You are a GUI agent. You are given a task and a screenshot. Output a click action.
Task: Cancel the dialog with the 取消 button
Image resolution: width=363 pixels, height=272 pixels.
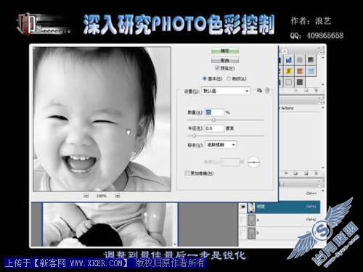225,60
